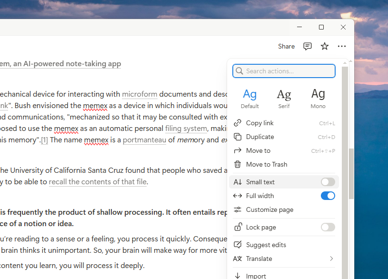The width and height of the screenshot is (388, 279).
Task: Click the magnifier icon in search actions
Action: pyautogui.click(x=239, y=71)
